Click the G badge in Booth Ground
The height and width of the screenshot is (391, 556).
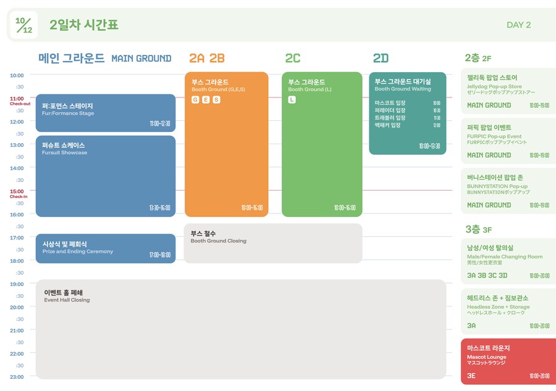click(x=195, y=100)
